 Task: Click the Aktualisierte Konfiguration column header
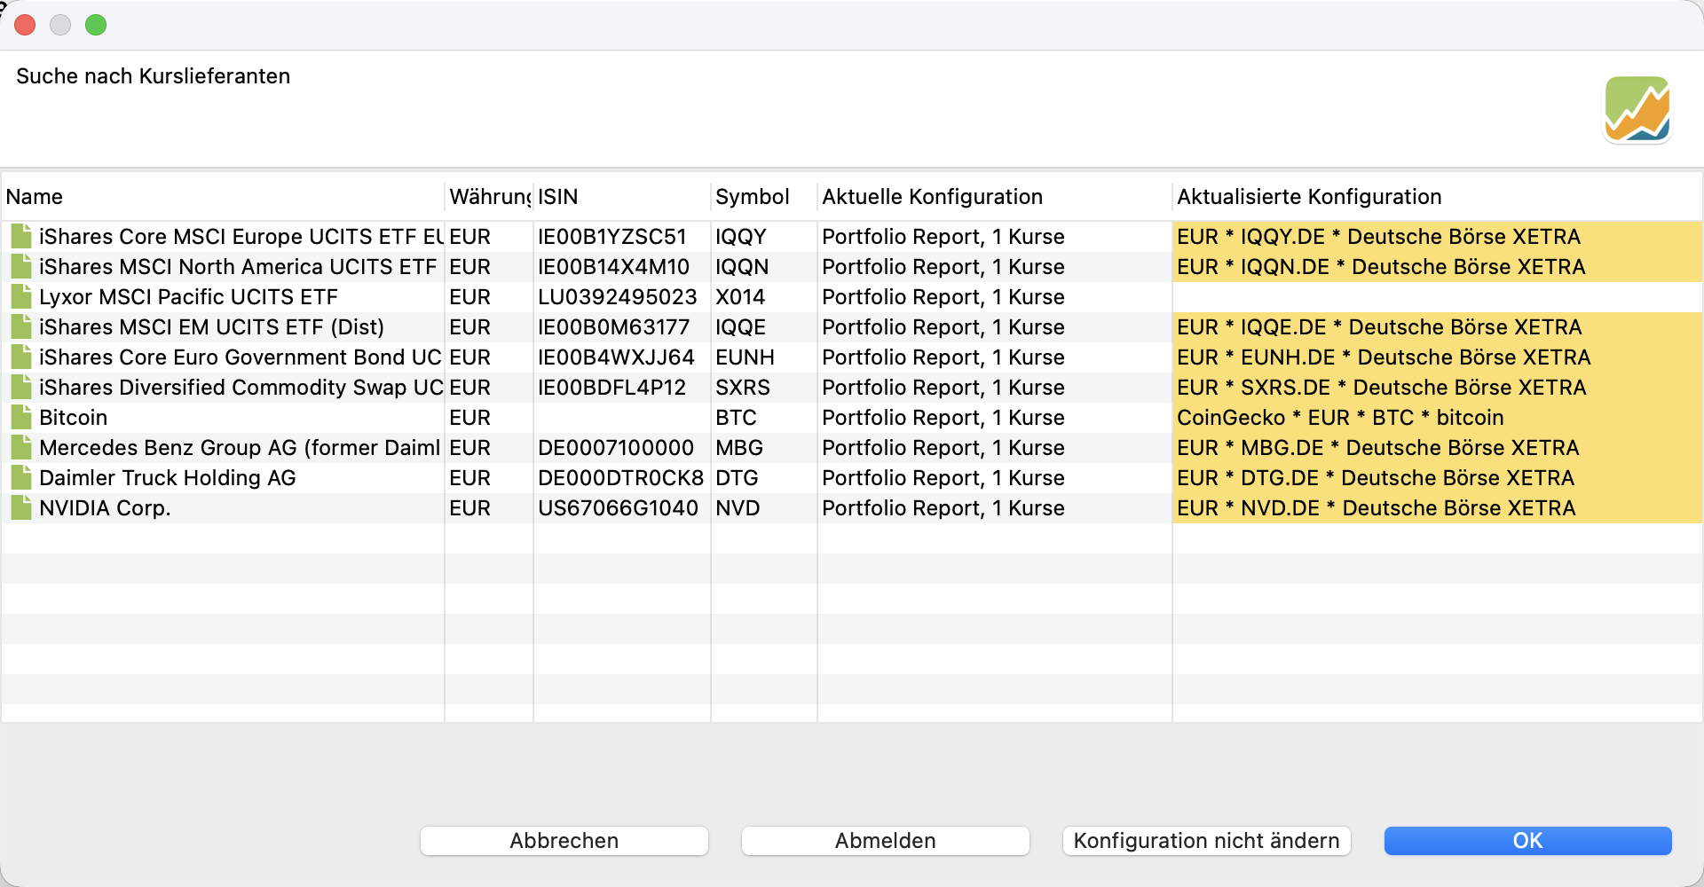pos(1436,197)
